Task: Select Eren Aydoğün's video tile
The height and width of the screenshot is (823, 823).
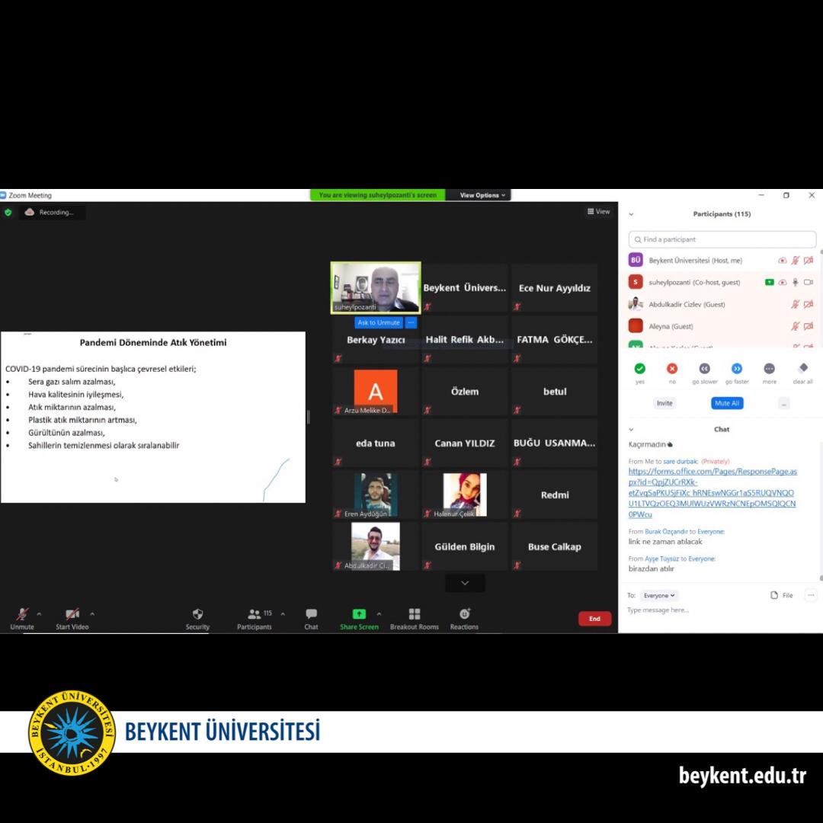Action: click(376, 495)
